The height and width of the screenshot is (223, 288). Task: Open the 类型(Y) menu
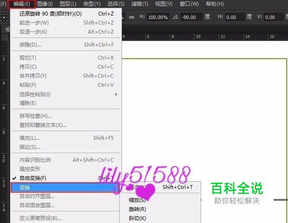92,4
